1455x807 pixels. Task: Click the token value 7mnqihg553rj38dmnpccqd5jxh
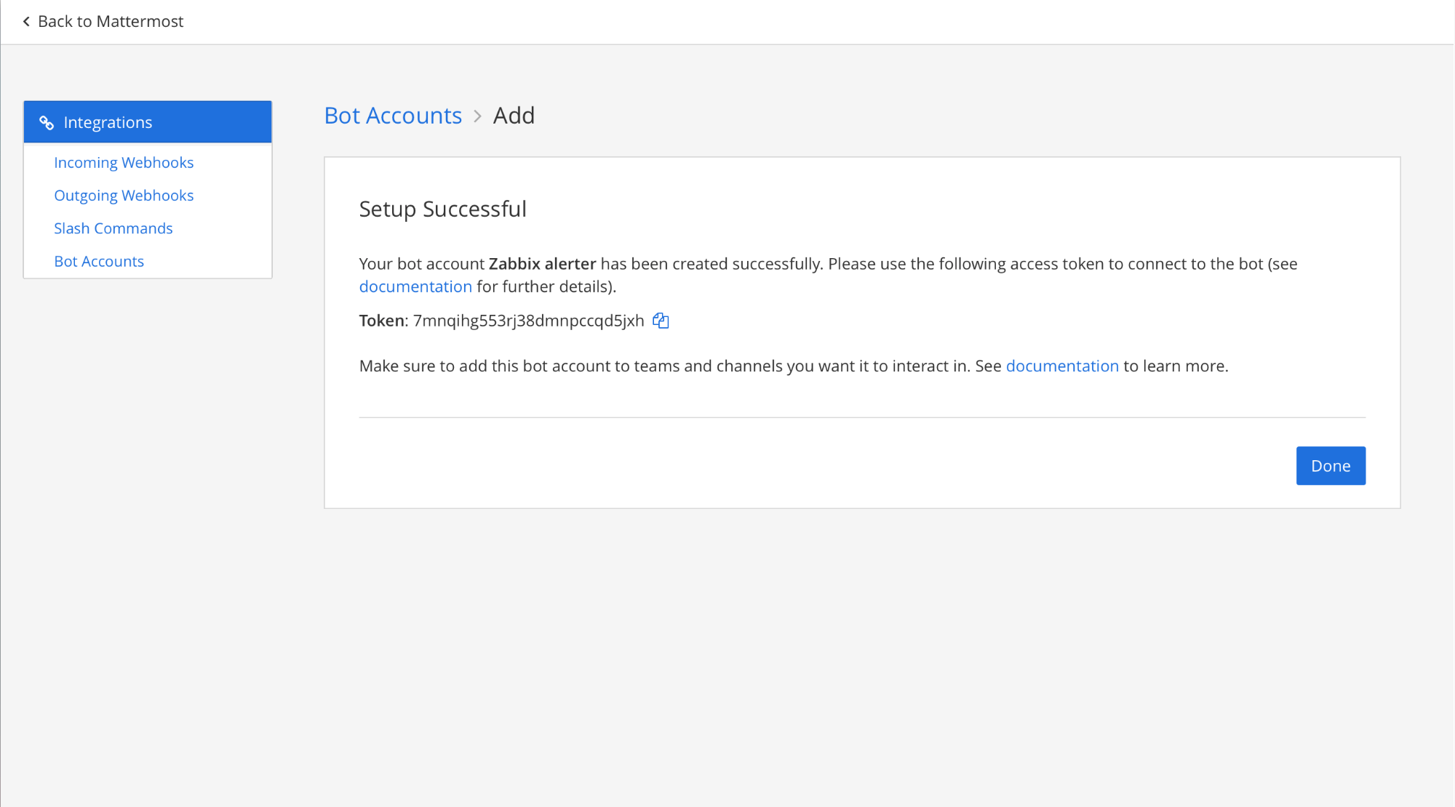[529, 321]
